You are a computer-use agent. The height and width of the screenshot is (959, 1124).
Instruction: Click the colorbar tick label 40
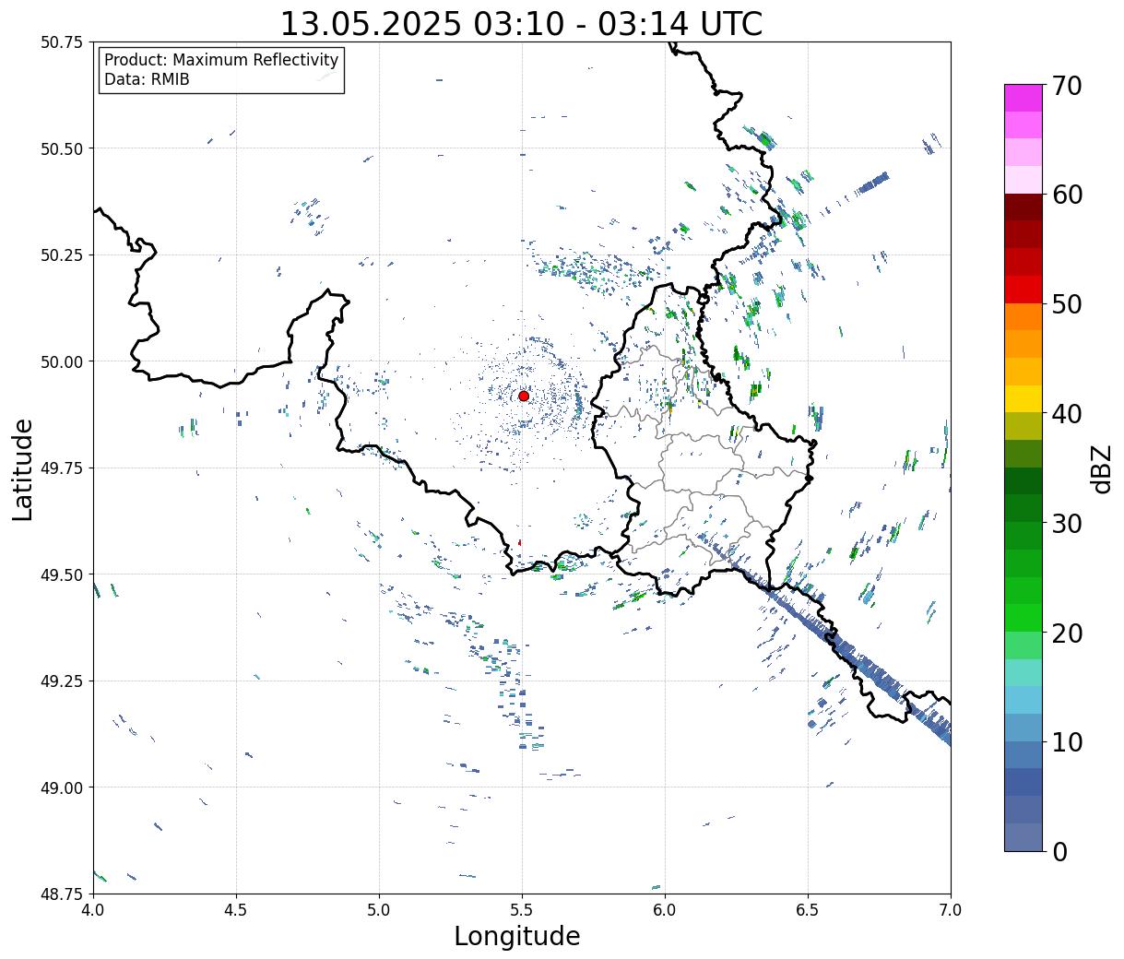click(x=1067, y=413)
